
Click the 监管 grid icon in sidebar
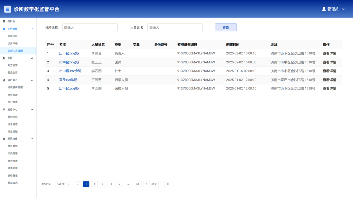click(x=4, y=58)
